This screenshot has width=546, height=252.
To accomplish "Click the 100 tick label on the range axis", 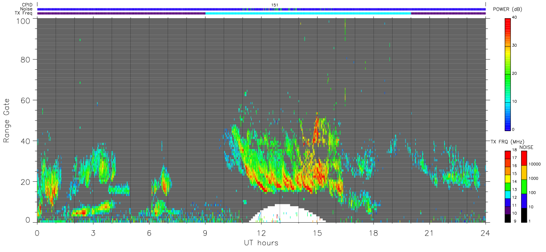I will click(x=24, y=21).
